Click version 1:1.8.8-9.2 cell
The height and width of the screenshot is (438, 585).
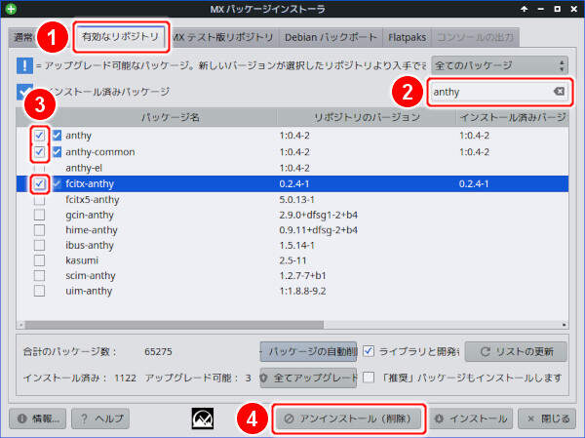(x=302, y=291)
